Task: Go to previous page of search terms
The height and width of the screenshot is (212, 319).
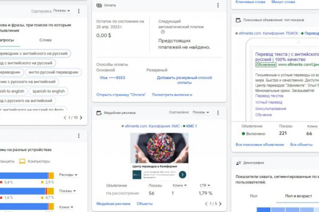Action: 65,118
